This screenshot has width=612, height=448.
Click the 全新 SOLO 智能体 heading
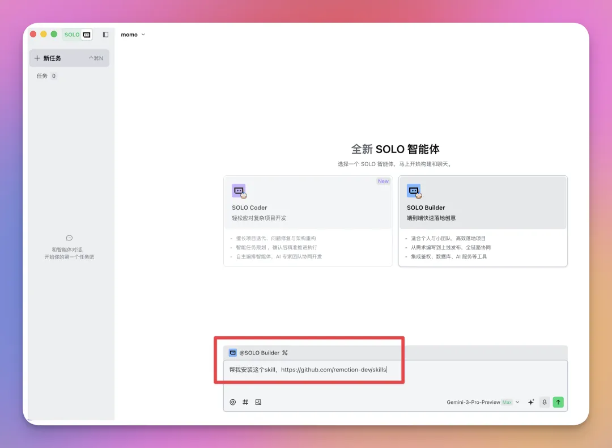pos(395,149)
